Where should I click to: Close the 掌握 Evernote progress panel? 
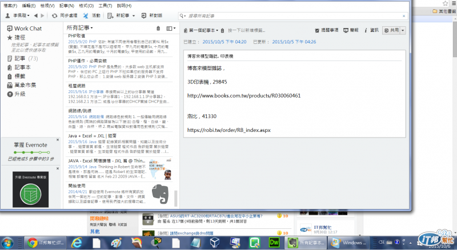point(58,140)
